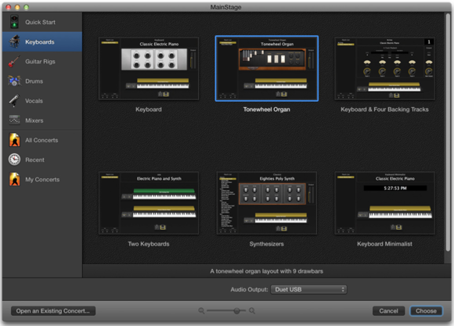
Task: Click the My Concerts icon
Action: 14,179
